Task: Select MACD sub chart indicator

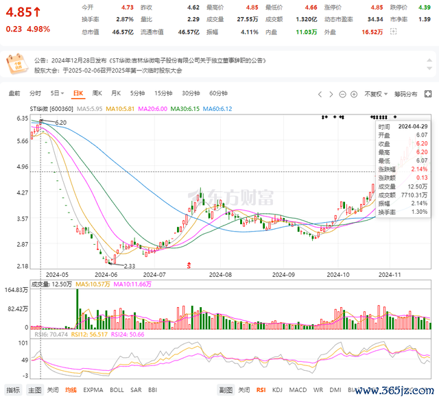Action: point(298,390)
